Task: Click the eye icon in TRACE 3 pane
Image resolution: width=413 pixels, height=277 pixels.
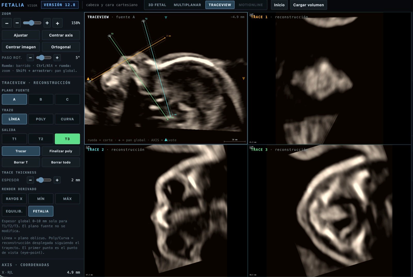Action: point(251,148)
